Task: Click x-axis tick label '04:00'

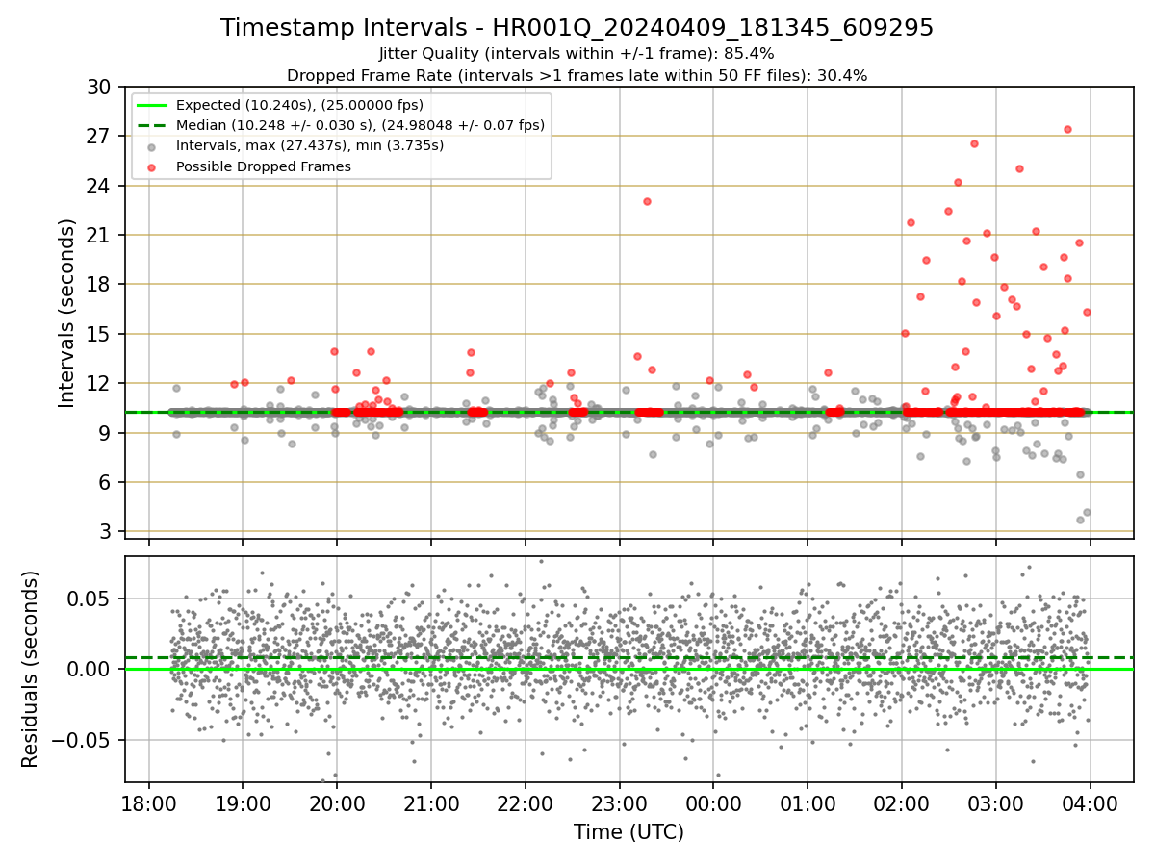Action: point(1090,802)
